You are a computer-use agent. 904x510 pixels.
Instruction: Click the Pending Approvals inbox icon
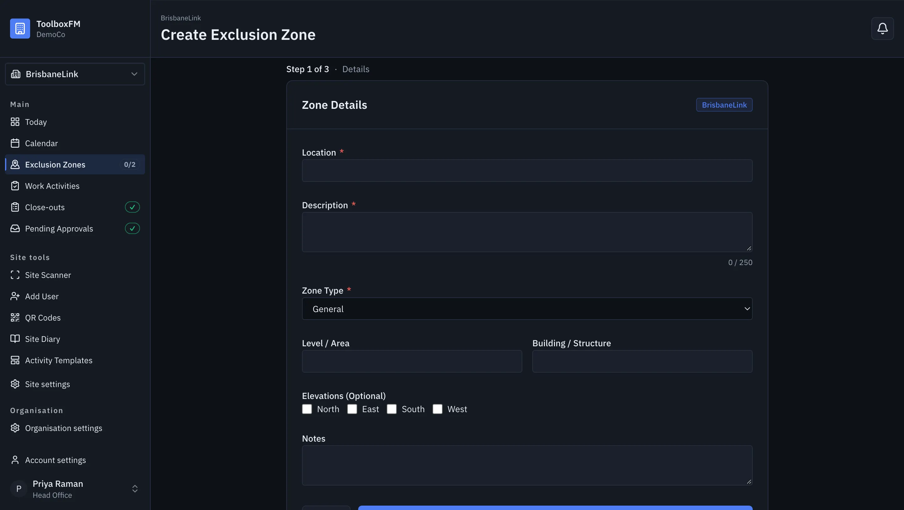pyautogui.click(x=15, y=228)
